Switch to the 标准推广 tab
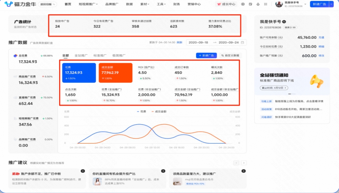Image resolution: width=339 pixels, height=193 pixels. (100, 56)
